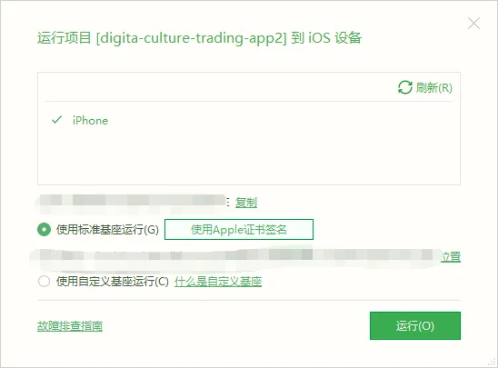
Task: Select the iPhone device entry
Action: point(90,121)
